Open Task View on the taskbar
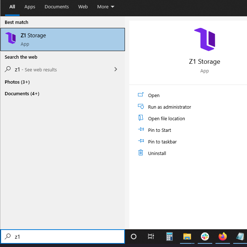 [151, 236]
